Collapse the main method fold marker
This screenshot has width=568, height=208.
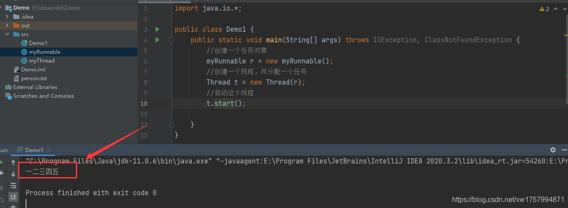(172, 40)
